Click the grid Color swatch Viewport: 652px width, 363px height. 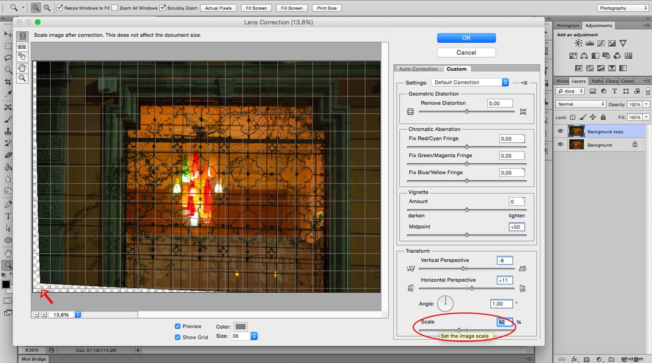point(240,326)
